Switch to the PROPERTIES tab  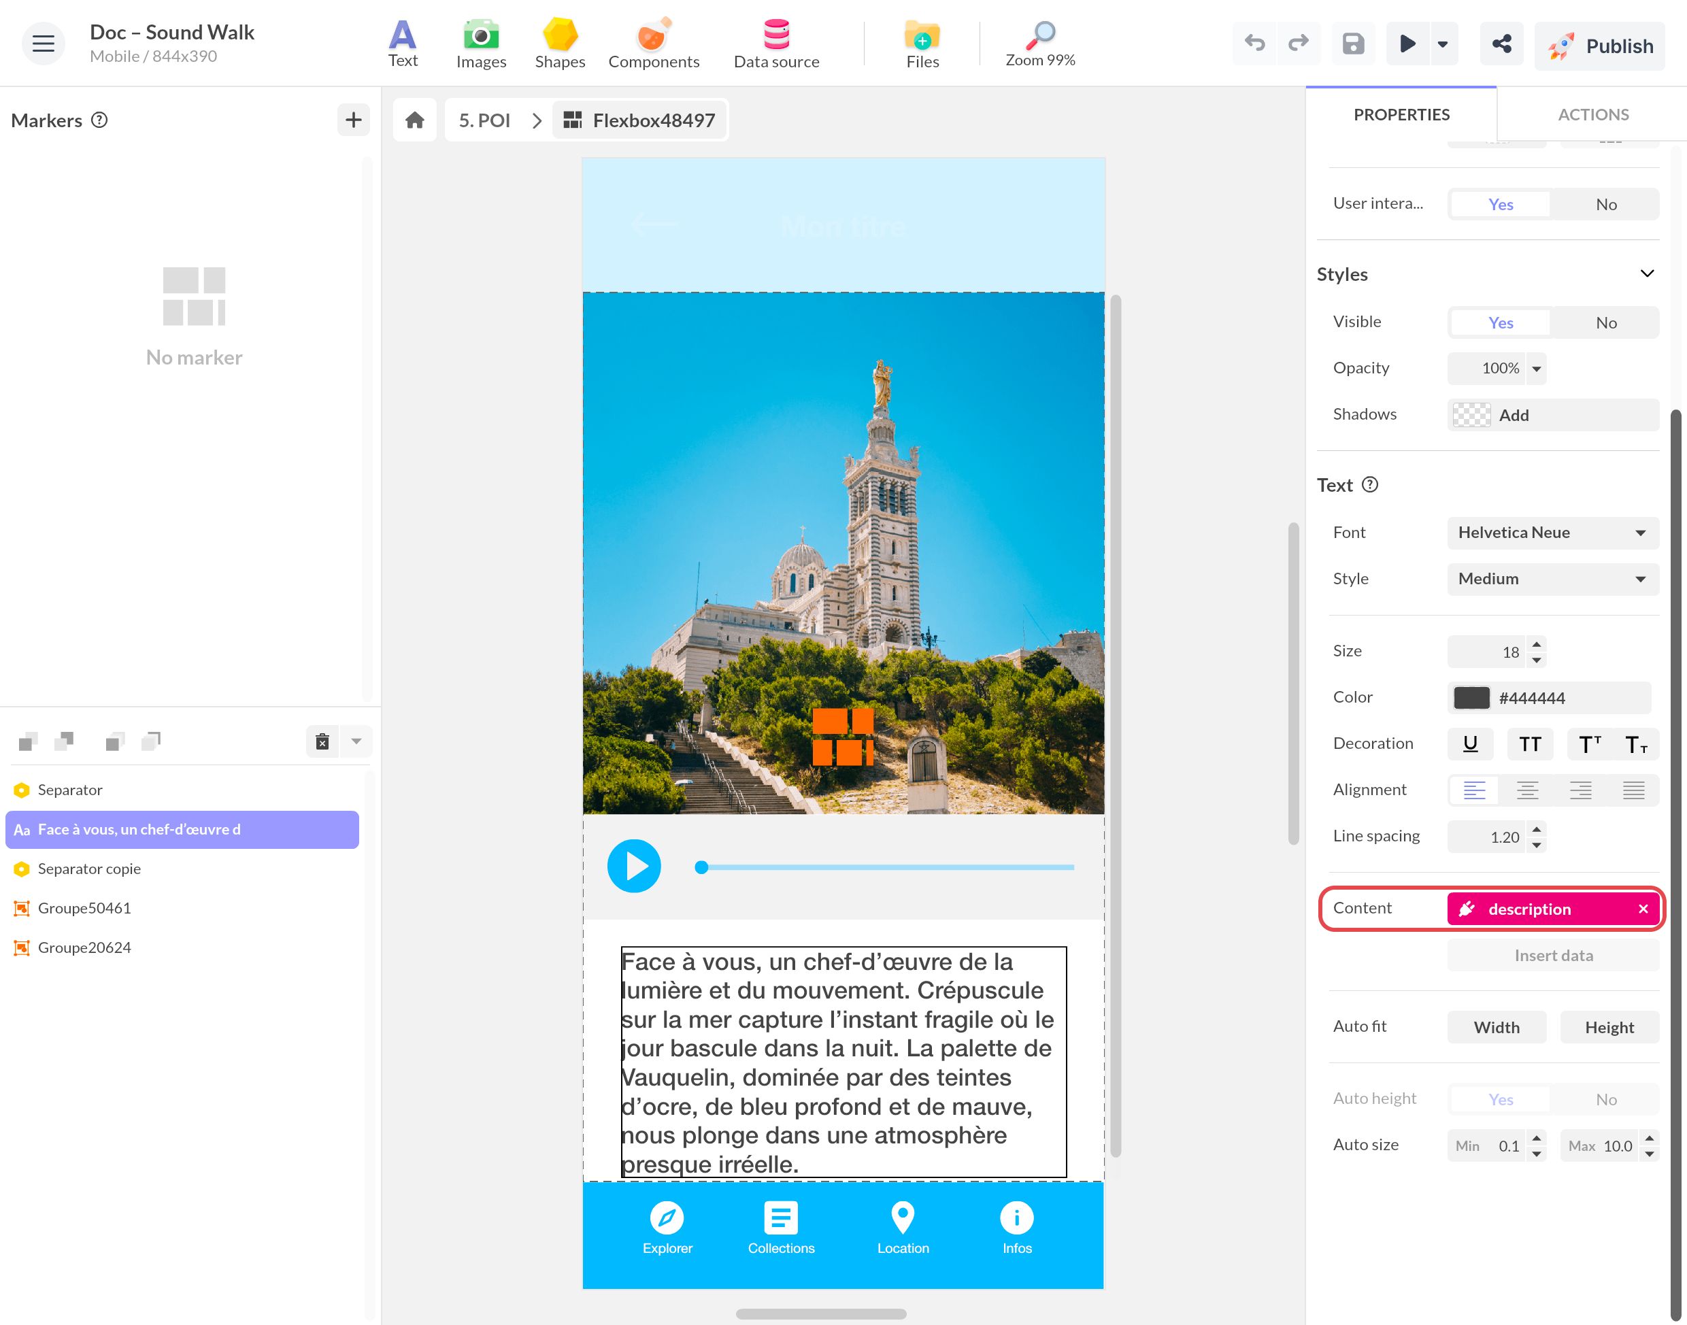[1401, 115]
